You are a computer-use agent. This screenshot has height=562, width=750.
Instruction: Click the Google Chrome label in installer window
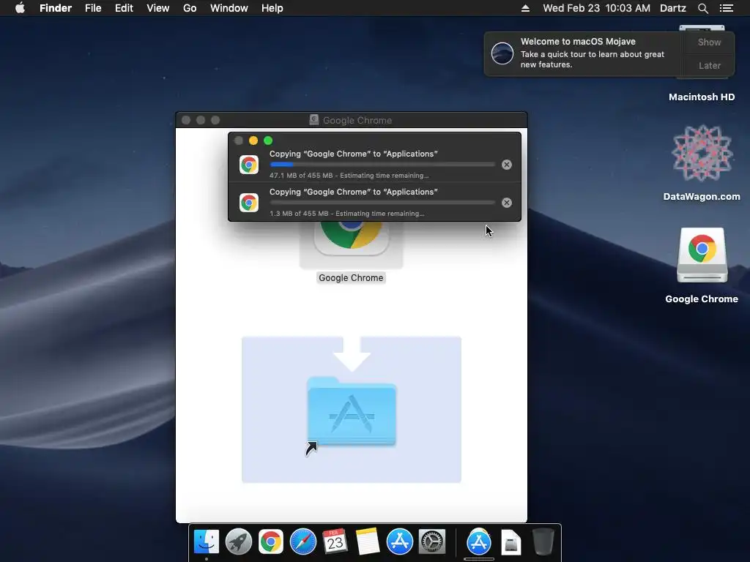351,277
